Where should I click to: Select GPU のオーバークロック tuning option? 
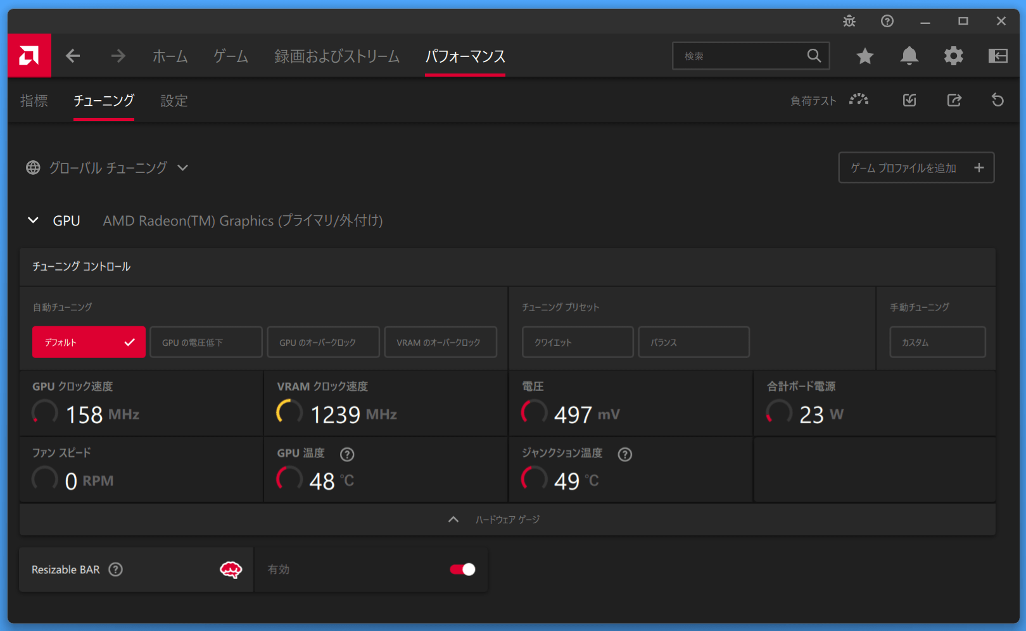(323, 342)
